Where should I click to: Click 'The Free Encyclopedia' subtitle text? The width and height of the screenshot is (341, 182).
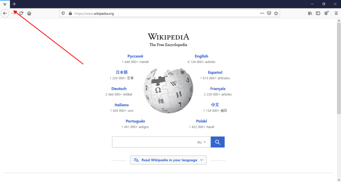(x=168, y=45)
